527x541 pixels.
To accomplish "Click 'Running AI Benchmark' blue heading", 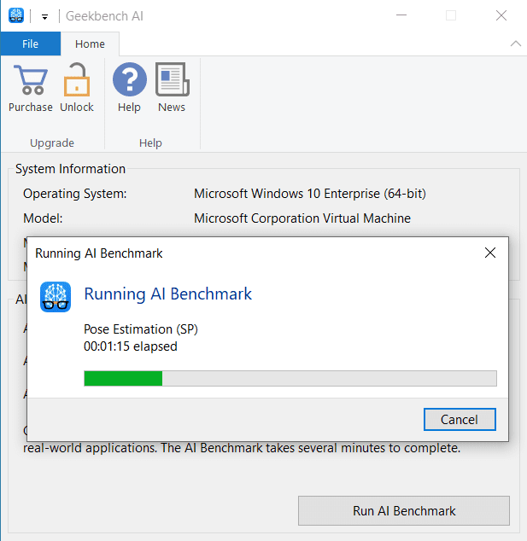I will pyautogui.click(x=168, y=294).
